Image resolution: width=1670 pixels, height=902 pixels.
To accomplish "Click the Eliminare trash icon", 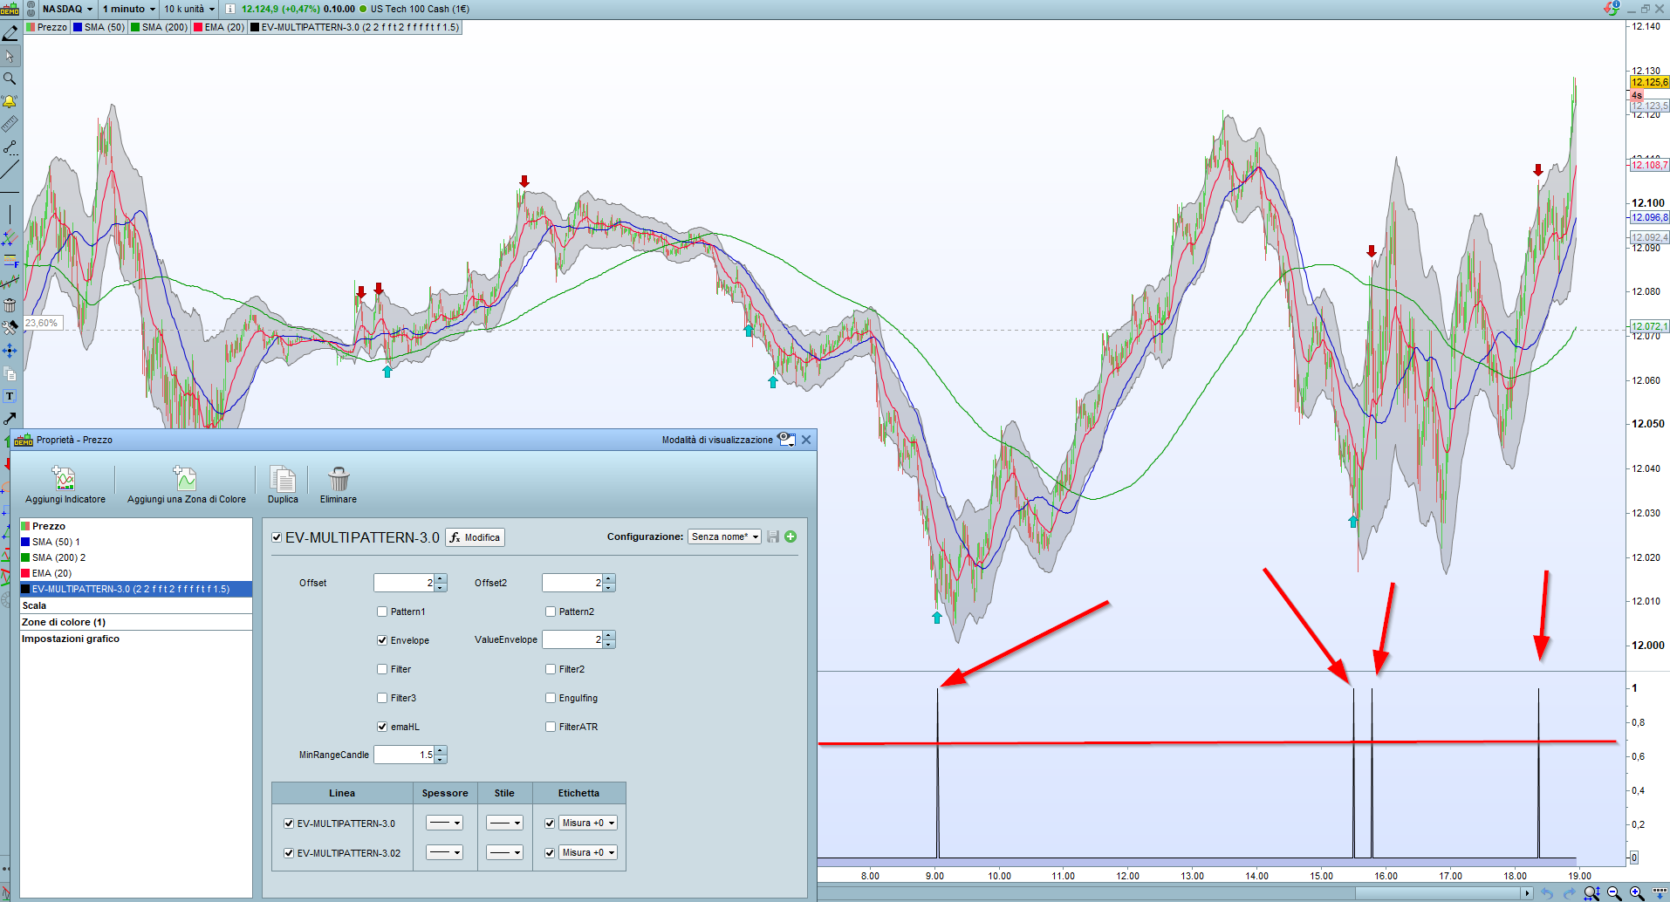I will pos(339,479).
